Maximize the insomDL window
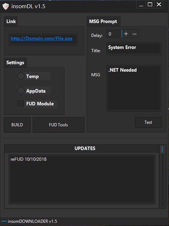 (x=150, y=5)
